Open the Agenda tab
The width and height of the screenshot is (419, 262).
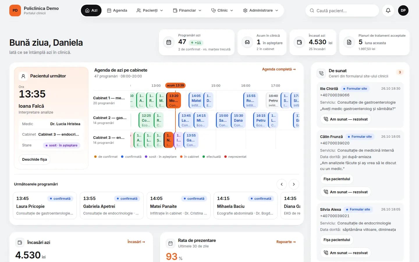click(x=117, y=10)
